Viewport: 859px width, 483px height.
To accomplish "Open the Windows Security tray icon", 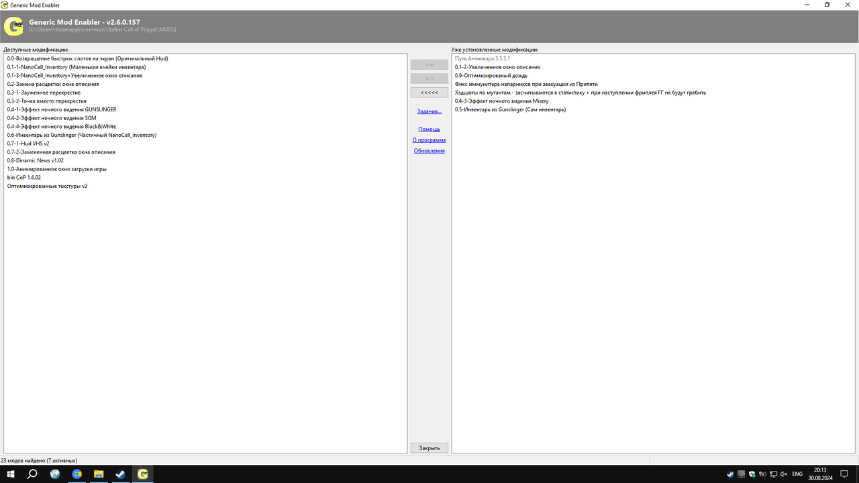I will coord(752,474).
